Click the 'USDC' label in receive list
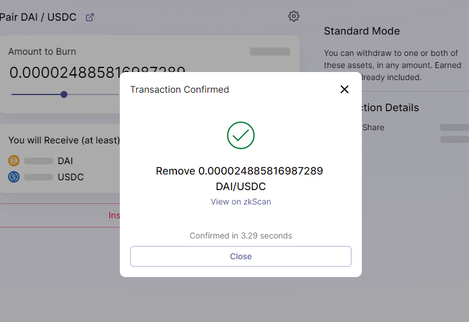Screen dimensions: 469x322 (71, 177)
